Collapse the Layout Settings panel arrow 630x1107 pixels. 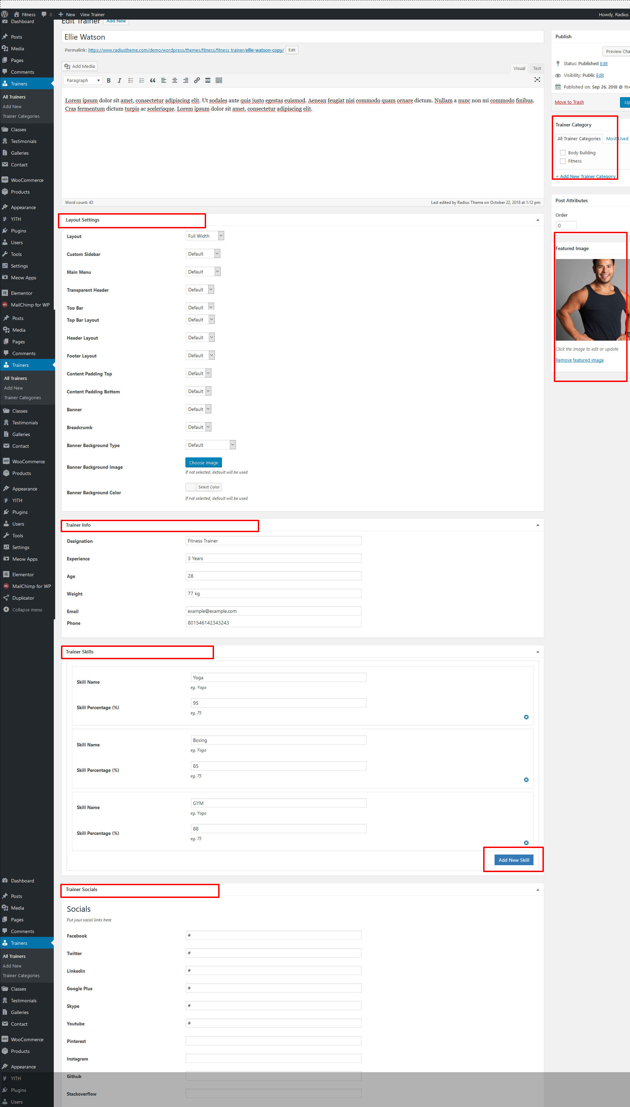(538, 220)
